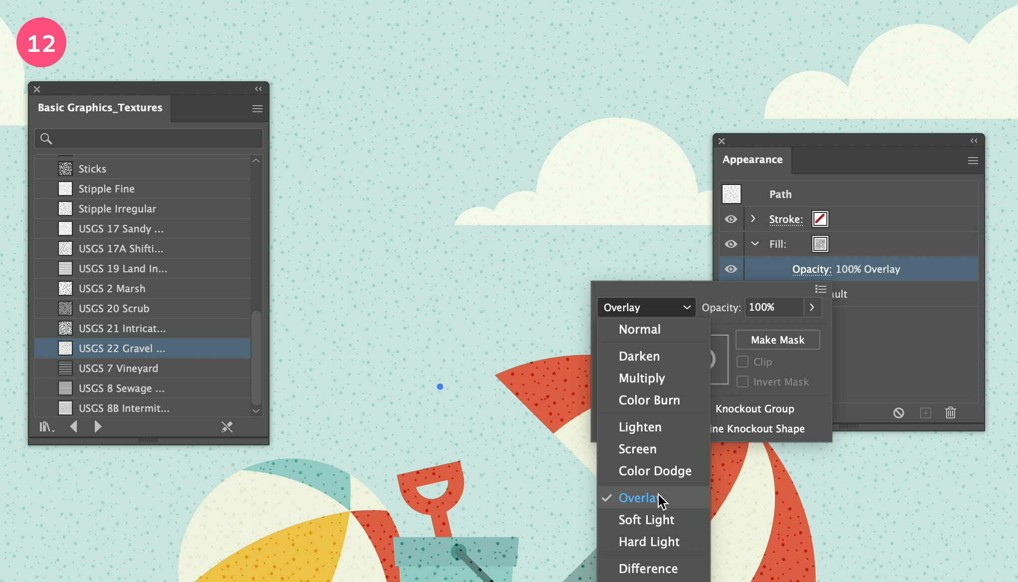Open the blending mode dropdown for Overlay
The image size is (1018, 582).
pos(645,307)
